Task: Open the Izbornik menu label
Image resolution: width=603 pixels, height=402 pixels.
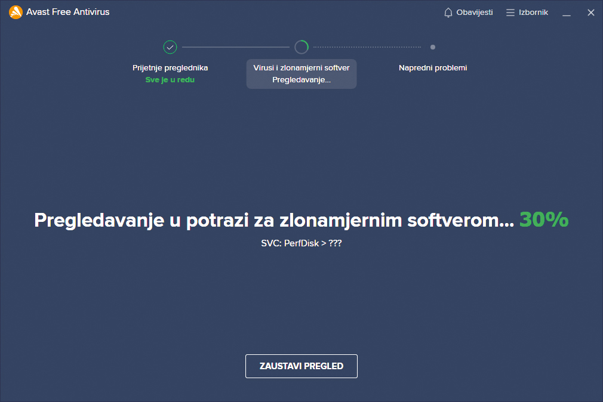Action: coord(534,13)
